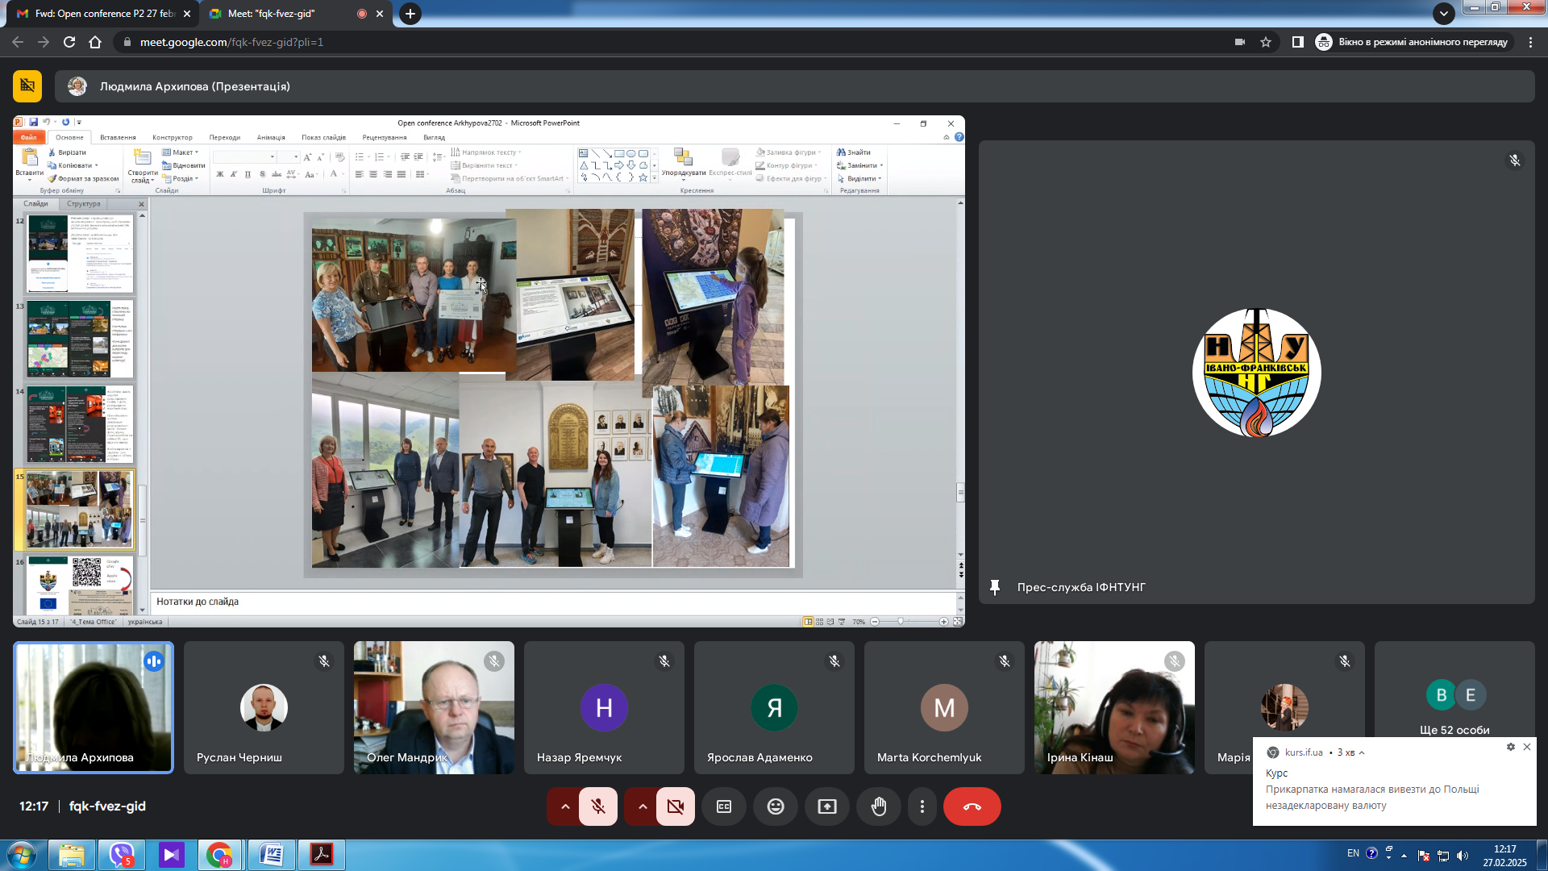The width and height of the screenshot is (1548, 871).
Task: Toggle Chrome side panel icon
Action: pos(1298,42)
